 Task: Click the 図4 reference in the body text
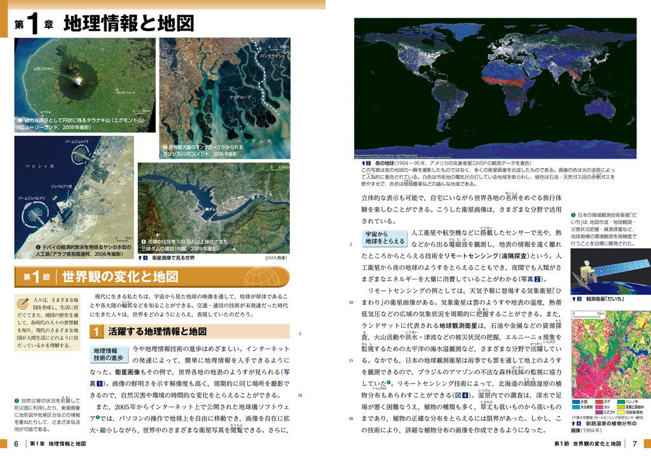462,395
